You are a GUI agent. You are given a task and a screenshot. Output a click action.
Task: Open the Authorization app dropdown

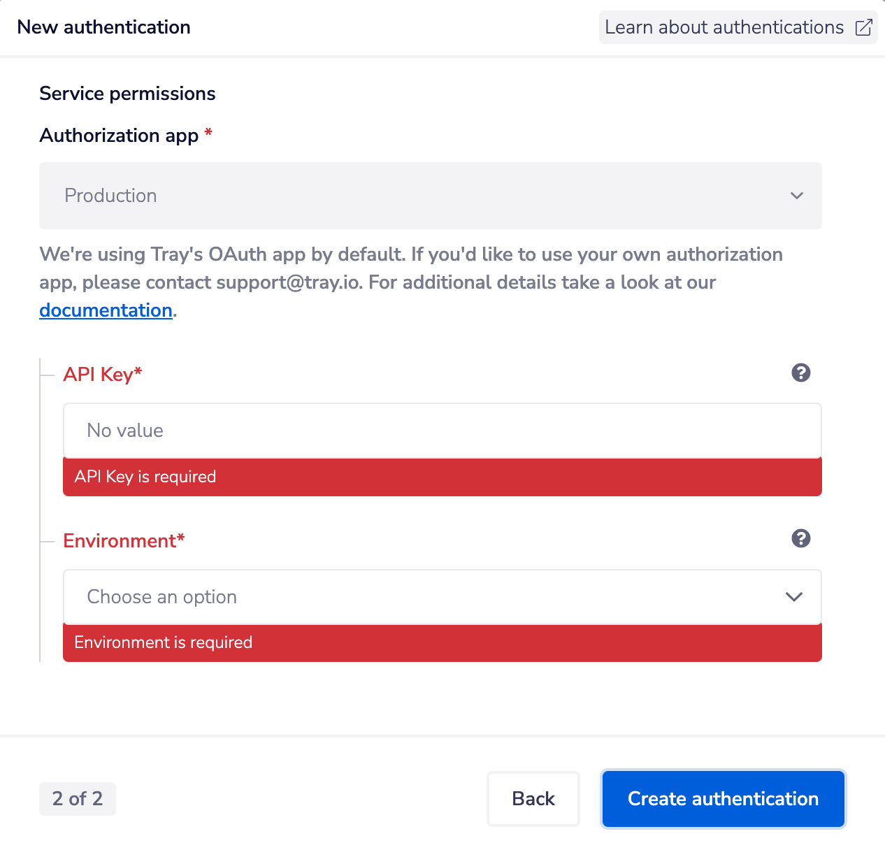tap(431, 196)
